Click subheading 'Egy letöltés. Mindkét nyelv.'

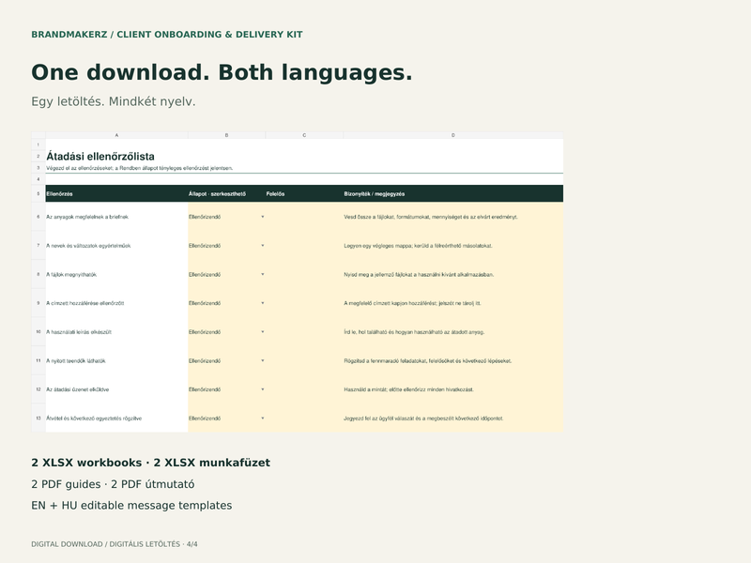click(x=114, y=101)
